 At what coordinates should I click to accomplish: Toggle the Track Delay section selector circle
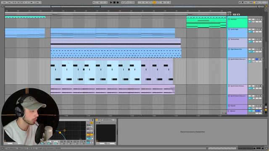(266, 112)
